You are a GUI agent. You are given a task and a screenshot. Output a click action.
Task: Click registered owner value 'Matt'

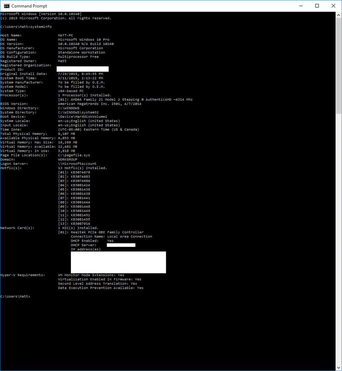tap(62, 61)
